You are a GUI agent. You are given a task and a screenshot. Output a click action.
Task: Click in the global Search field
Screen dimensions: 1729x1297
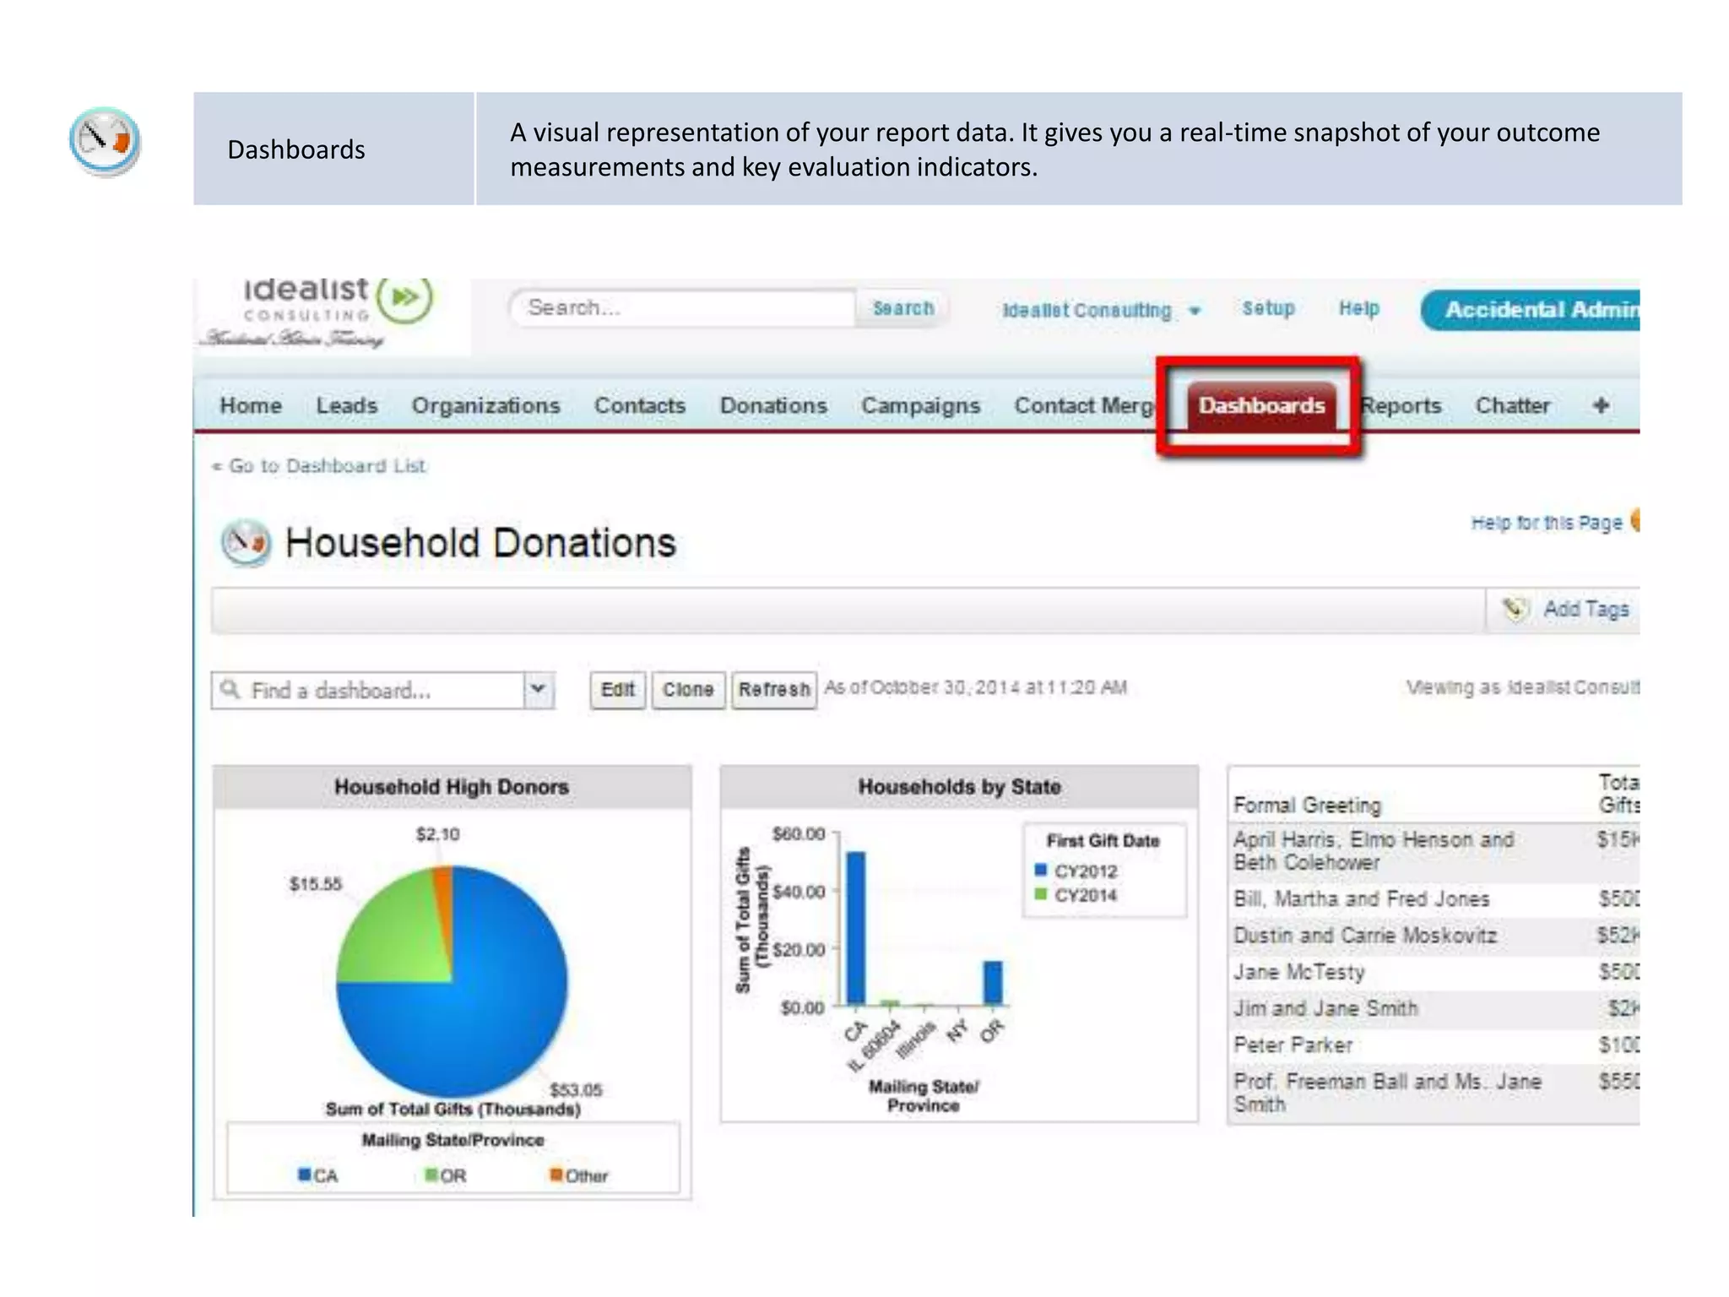682,308
